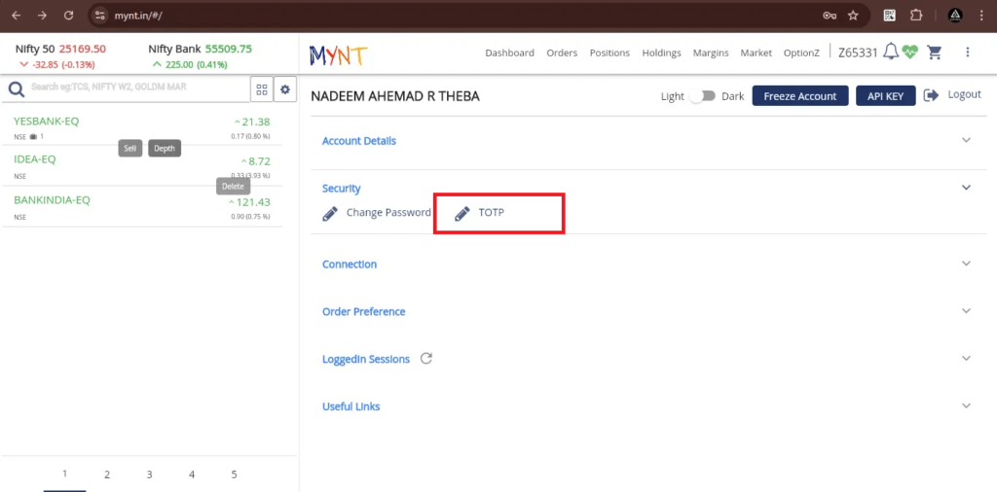Click the watchlist grid view icon
The height and width of the screenshot is (492, 997).
261,89
